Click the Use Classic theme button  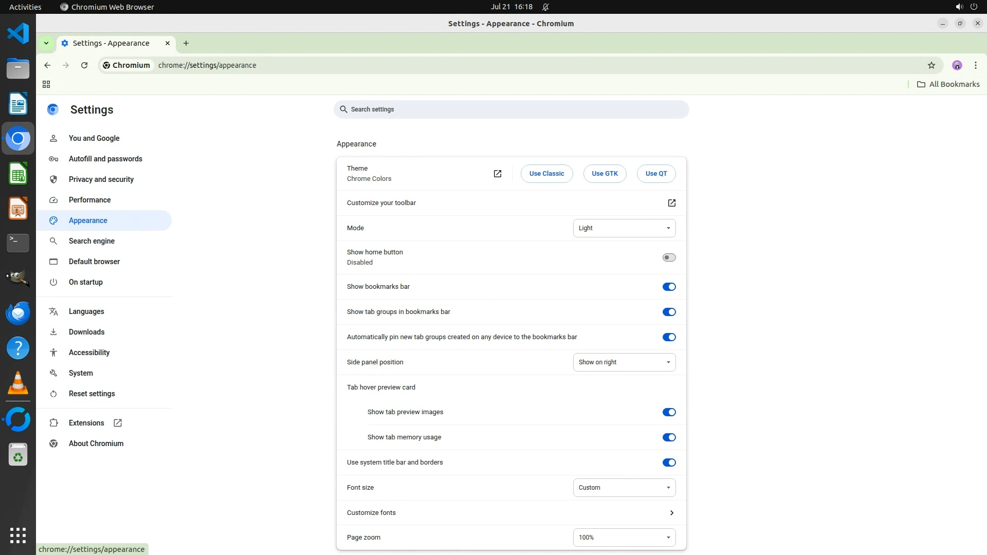tap(546, 174)
